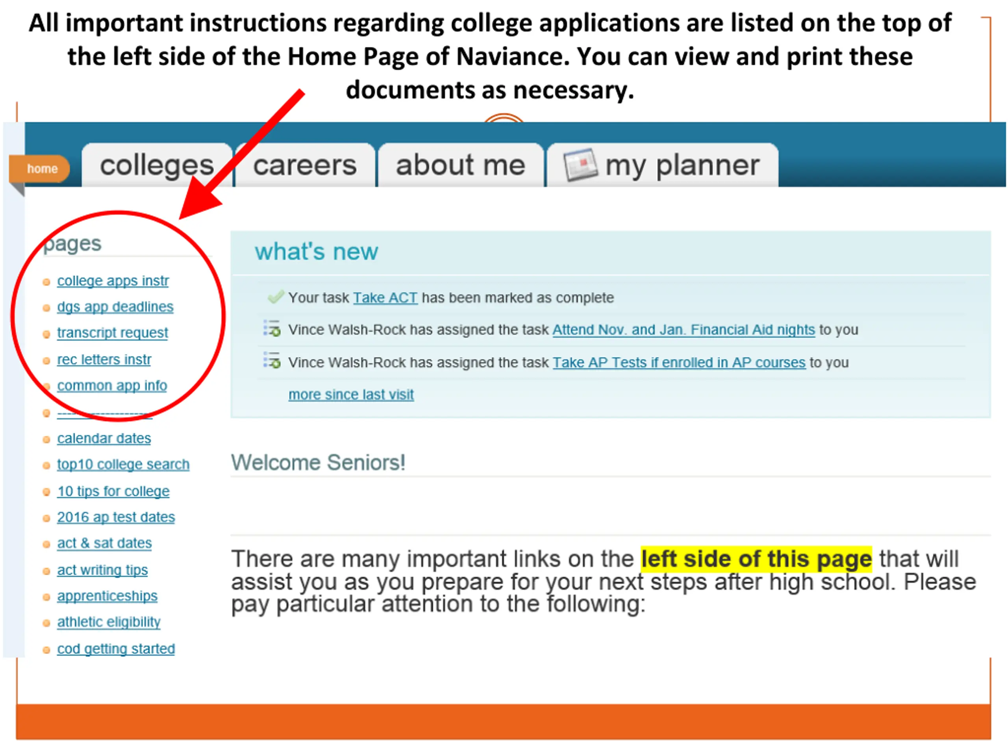Open rec letters instr page
This screenshot has width=1008, height=756.
pos(104,359)
